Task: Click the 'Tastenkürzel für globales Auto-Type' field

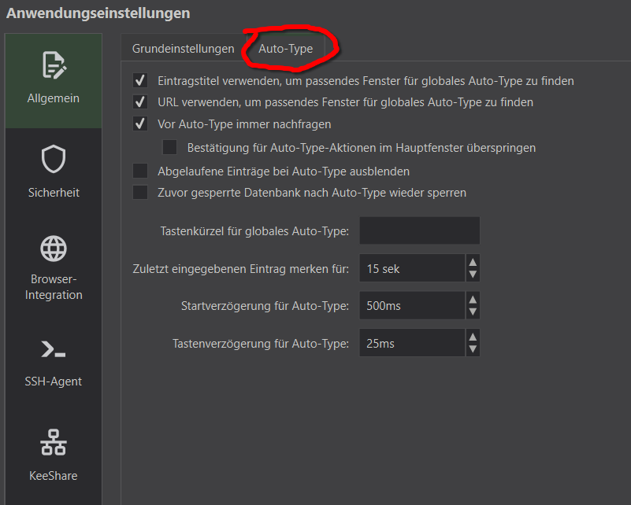Action: tap(419, 230)
